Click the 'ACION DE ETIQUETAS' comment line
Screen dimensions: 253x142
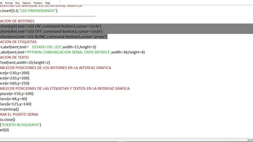tap(18, 42)
